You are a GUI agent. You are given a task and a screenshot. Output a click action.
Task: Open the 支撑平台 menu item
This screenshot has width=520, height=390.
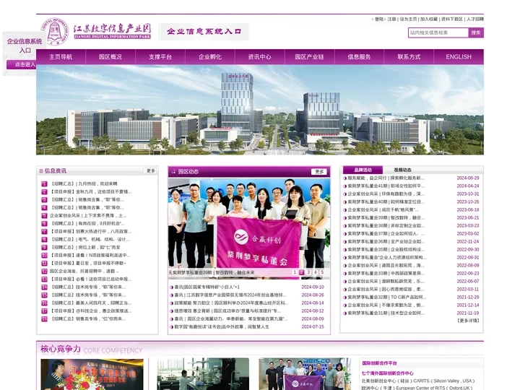click(160, 57)
